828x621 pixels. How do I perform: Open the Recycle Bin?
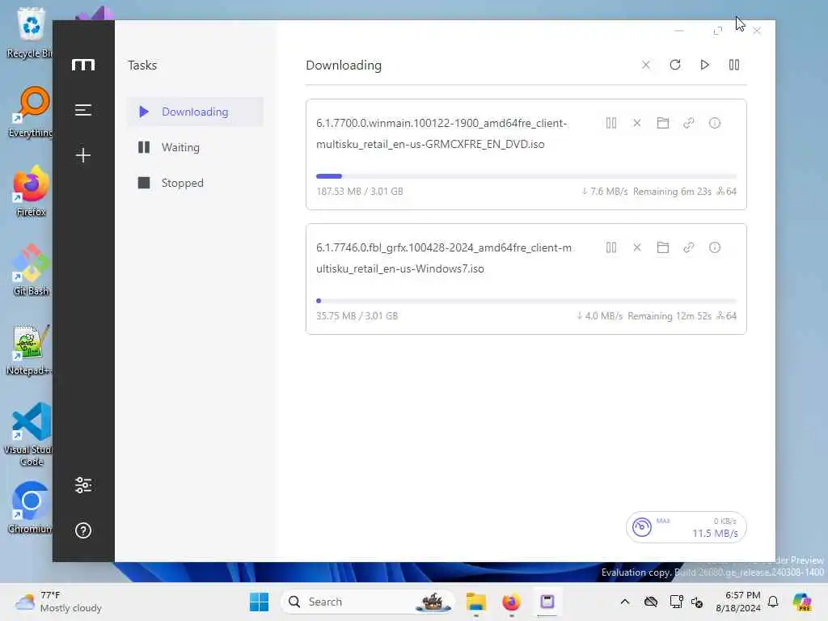[x=30, y=32]
